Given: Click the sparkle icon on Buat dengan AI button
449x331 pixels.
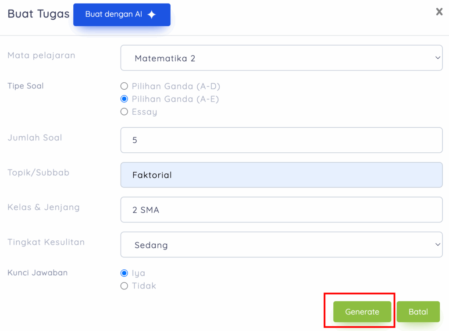Looking at the screenshot, I should (x=151, y=14).
